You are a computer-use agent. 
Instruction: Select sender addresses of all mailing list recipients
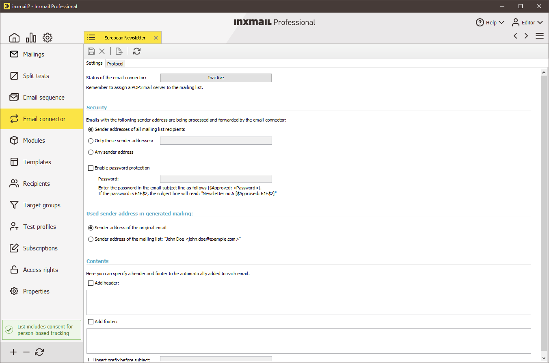pyautogui.click(x=91, y=129)
